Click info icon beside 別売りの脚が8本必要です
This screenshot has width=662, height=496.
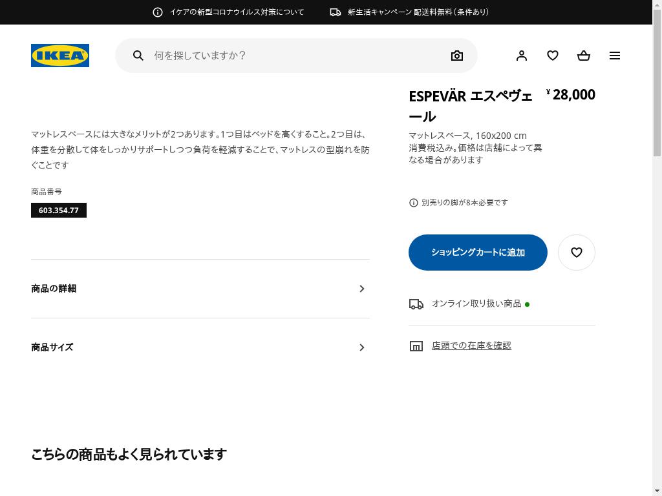pos(413,202)
